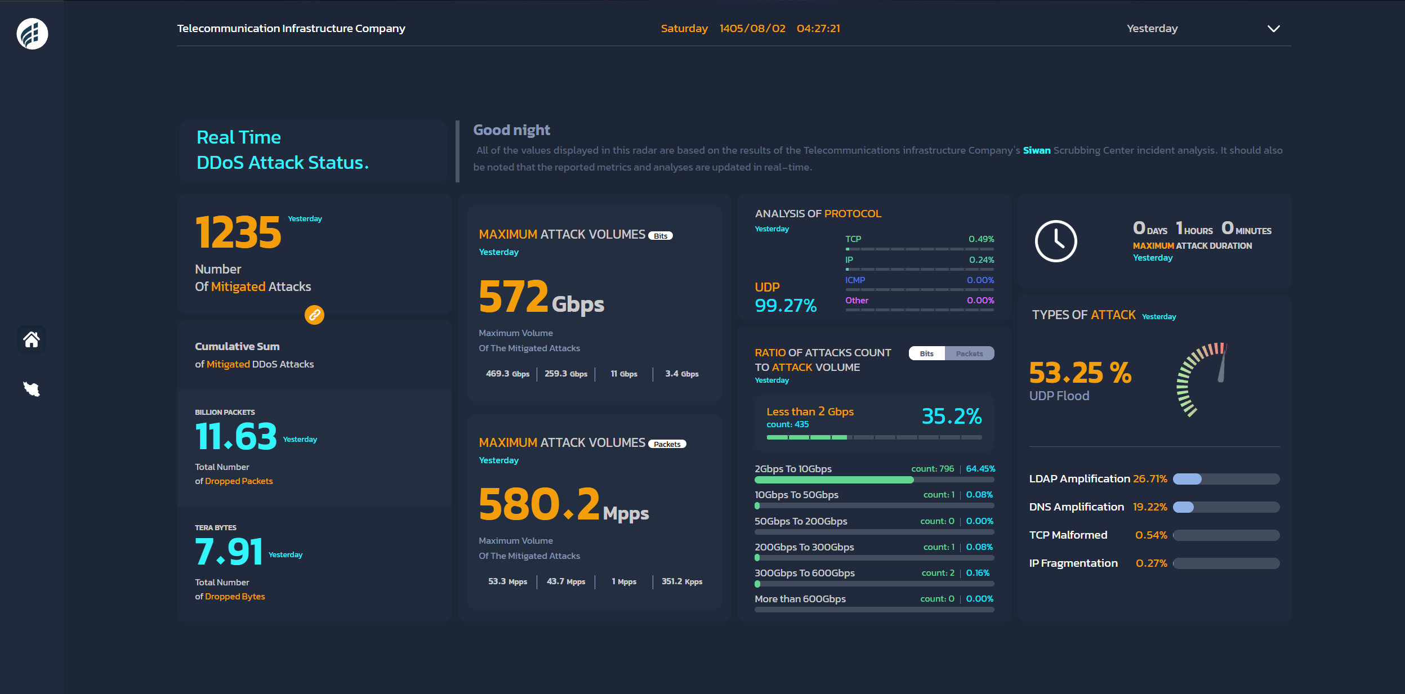Image resolution: width=1405 pixels, height=694 pixels.
Task: Click the 35.2% ratio value
Action: pos(952,417)
